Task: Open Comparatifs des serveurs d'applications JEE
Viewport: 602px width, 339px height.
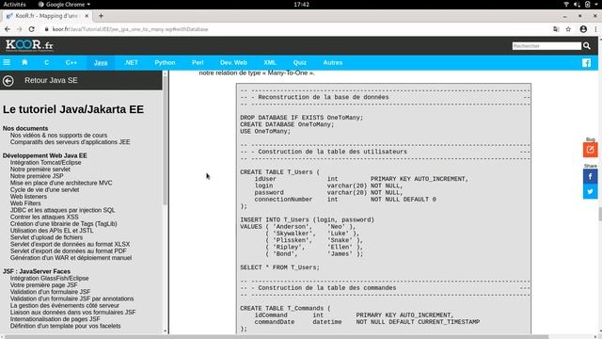Action: pyautogui.click(x=71, y=142)
